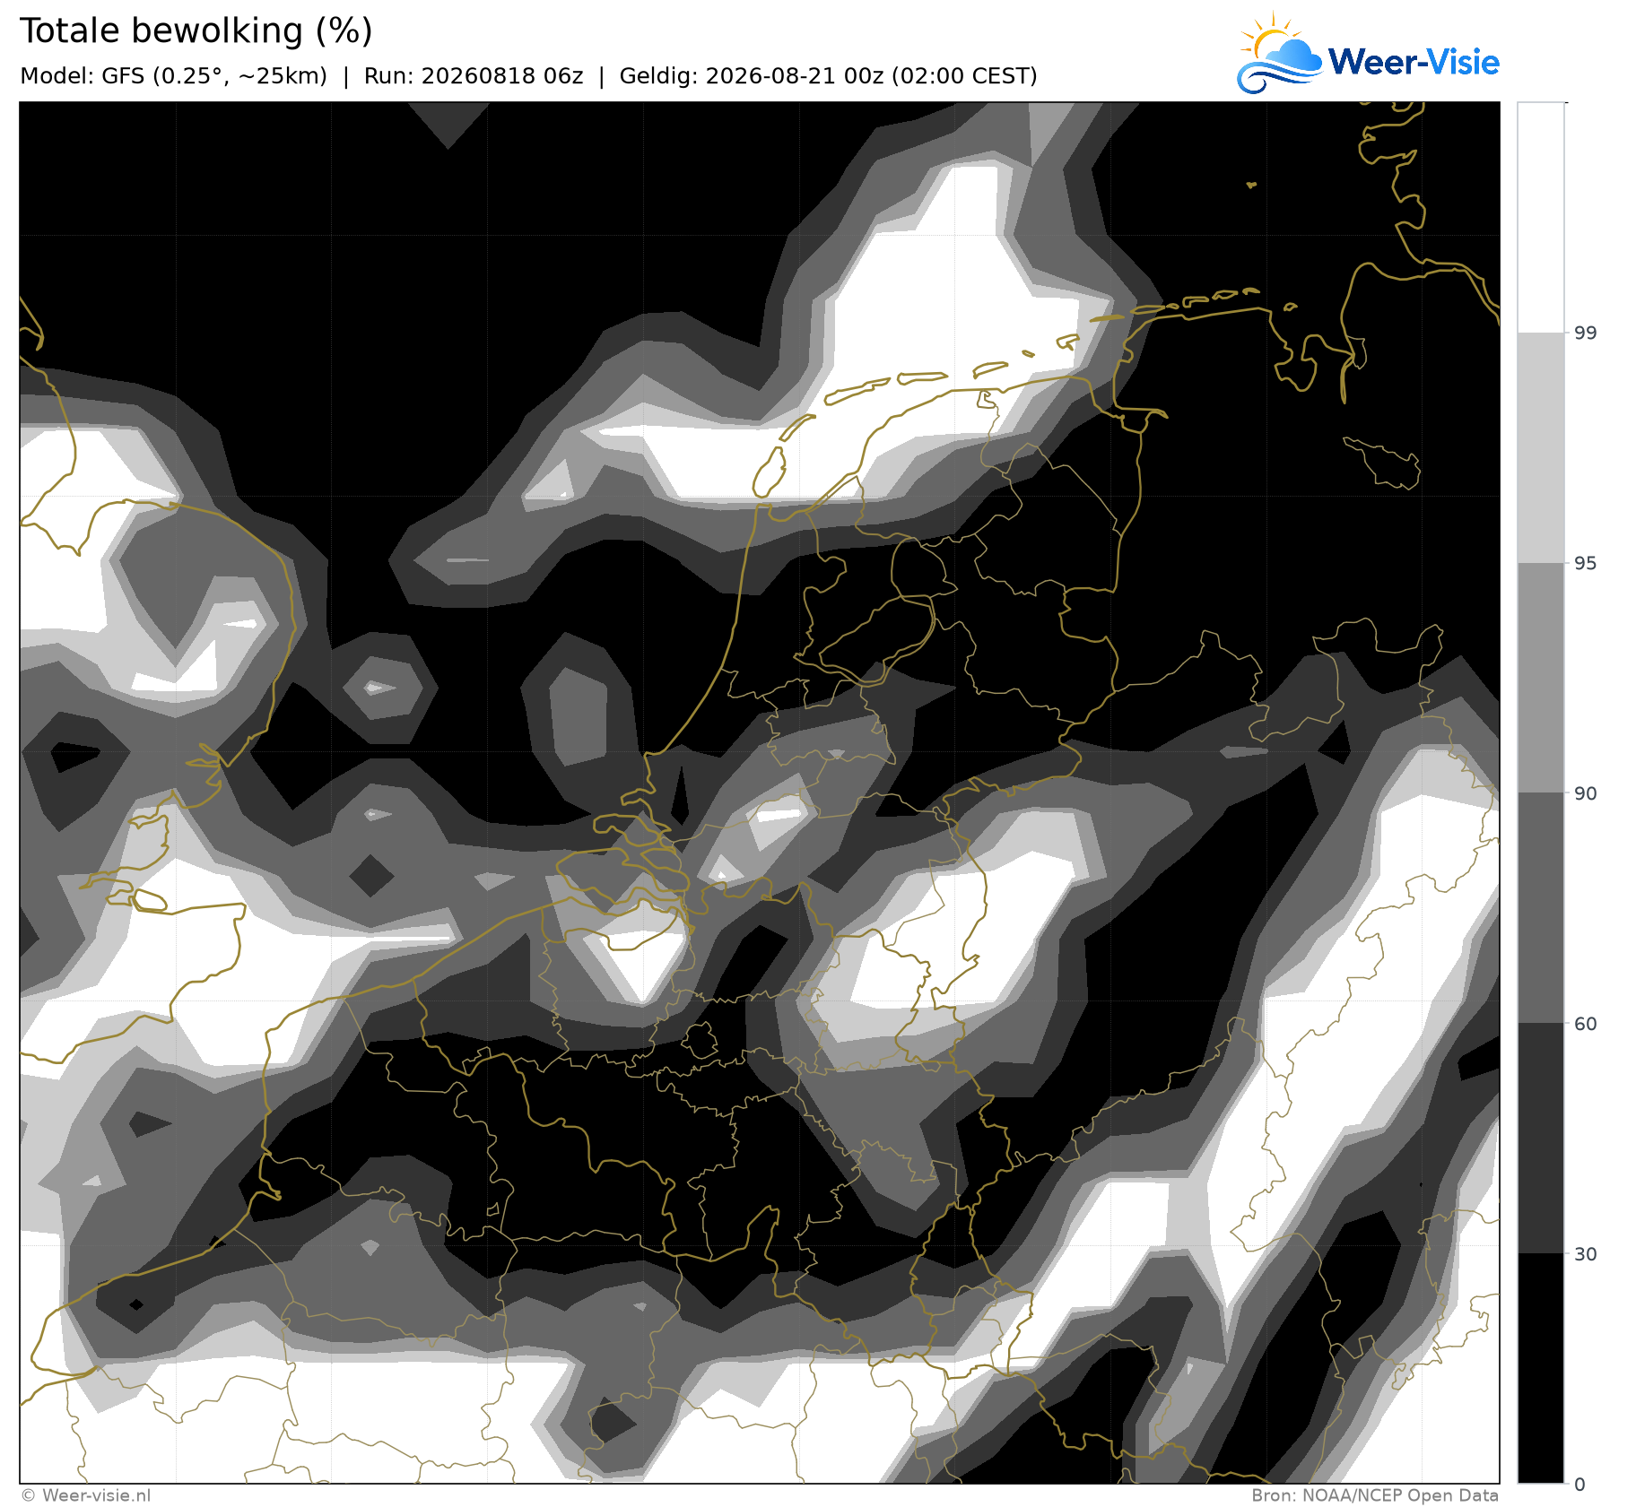Screen dimensions: 1636x1507
Task: Select the black 0-30% colorbar segment
Action: coord(1541,1368)
